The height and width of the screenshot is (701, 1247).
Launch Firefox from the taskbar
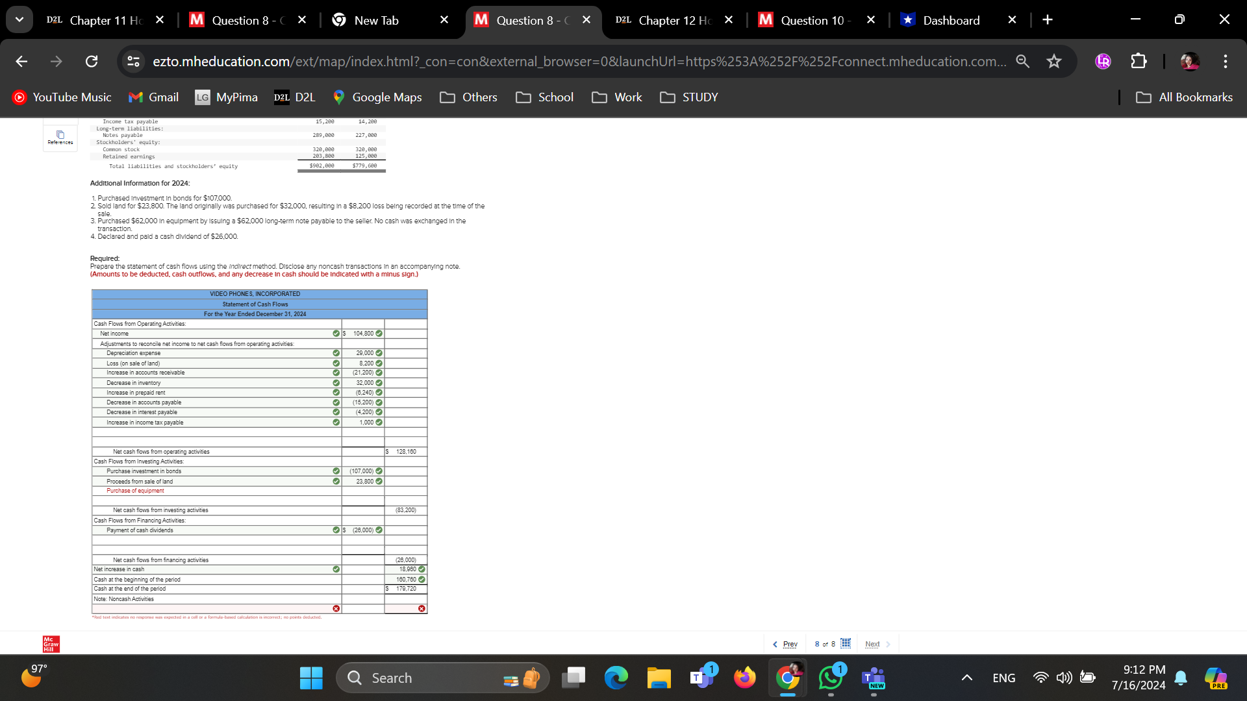(x=745, y=678)
